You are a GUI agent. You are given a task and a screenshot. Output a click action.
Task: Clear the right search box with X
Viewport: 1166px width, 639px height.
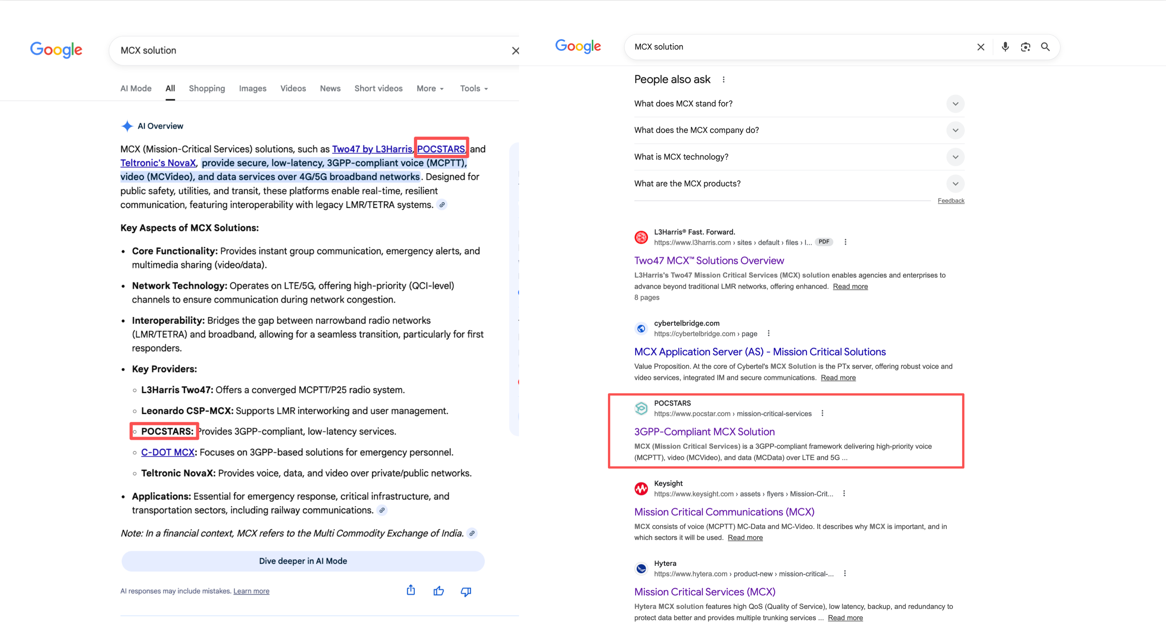(x=980, y=47)
